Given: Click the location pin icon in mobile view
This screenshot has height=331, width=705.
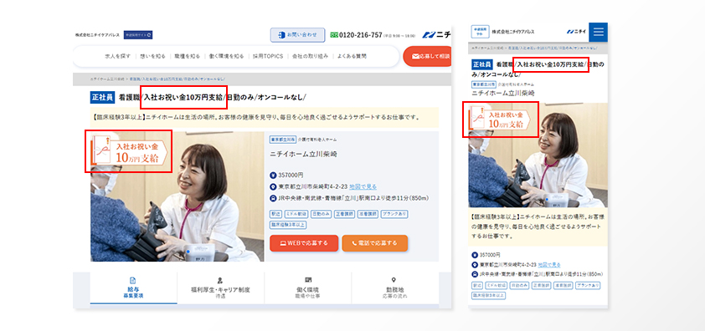Looking at the screenshot, I should point(475,265).
